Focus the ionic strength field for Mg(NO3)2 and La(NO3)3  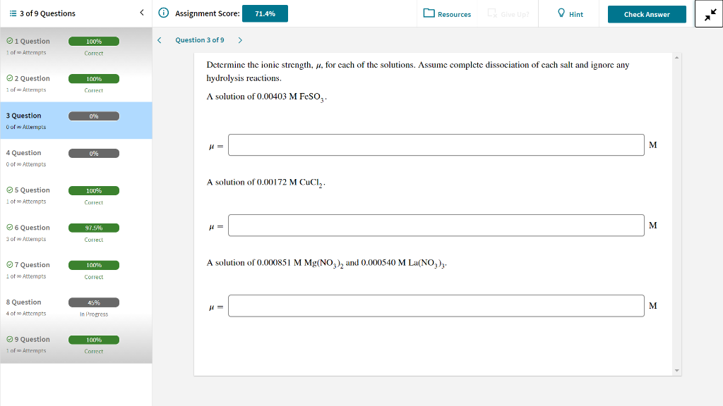pos(436,306)
